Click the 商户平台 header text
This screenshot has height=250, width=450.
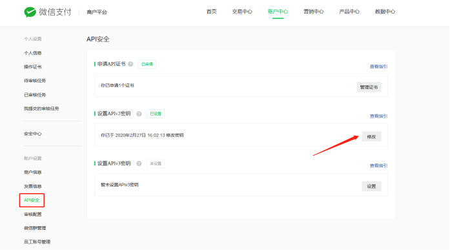coord(97,12)
